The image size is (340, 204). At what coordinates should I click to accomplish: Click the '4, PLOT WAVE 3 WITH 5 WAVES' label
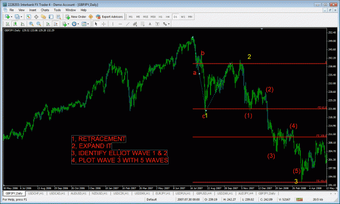click(x=120, y=160)
